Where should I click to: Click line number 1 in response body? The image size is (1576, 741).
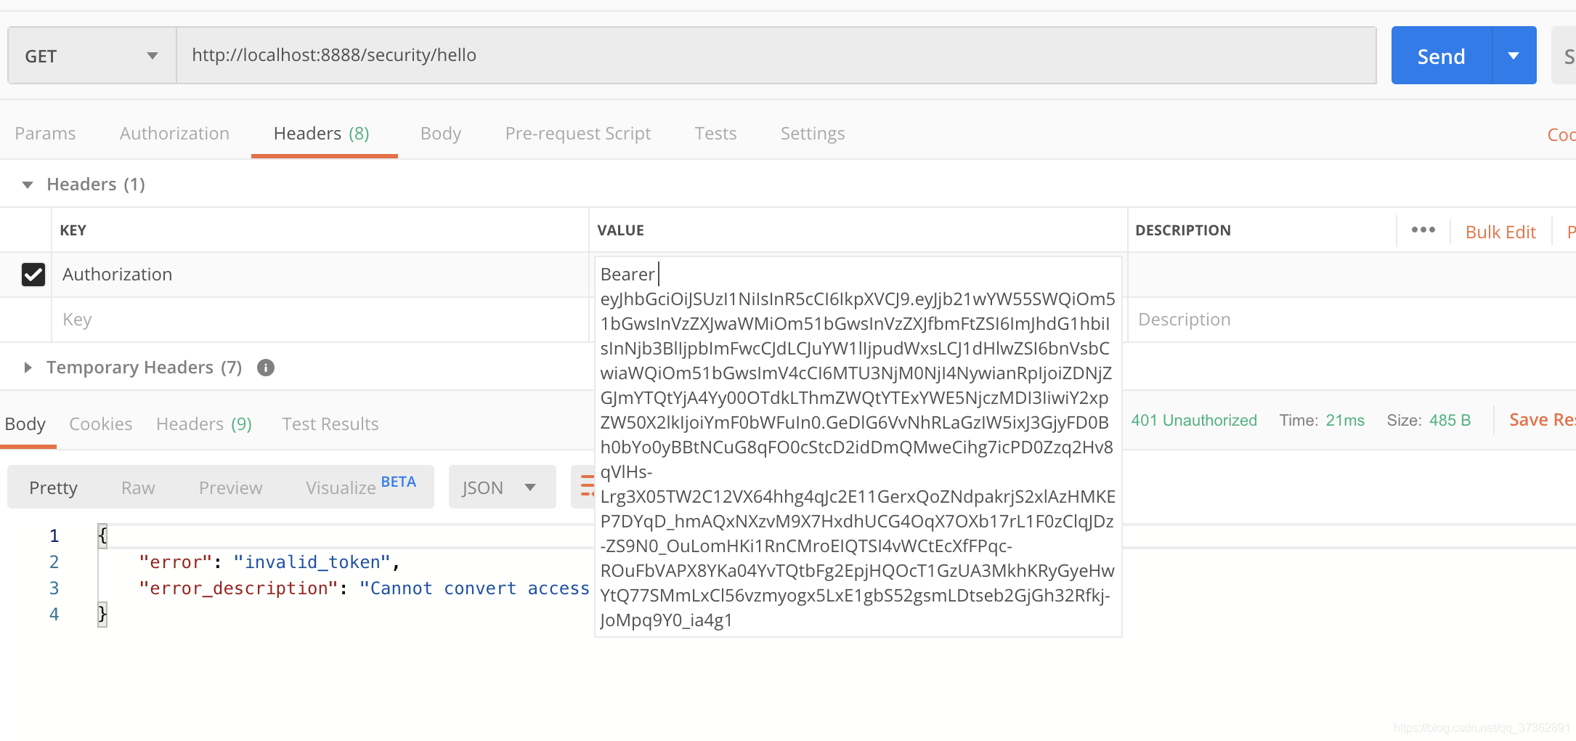[54, 536]
